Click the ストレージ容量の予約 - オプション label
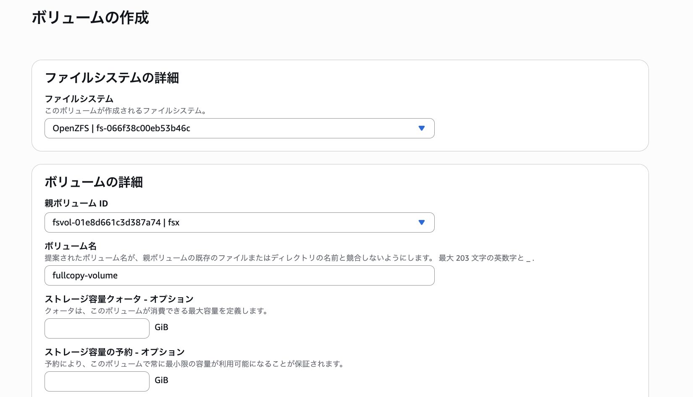 click(115, 352)
